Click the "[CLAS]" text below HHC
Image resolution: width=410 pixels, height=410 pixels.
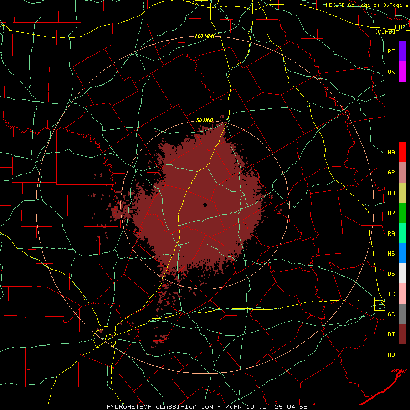(x=385, y=31)
